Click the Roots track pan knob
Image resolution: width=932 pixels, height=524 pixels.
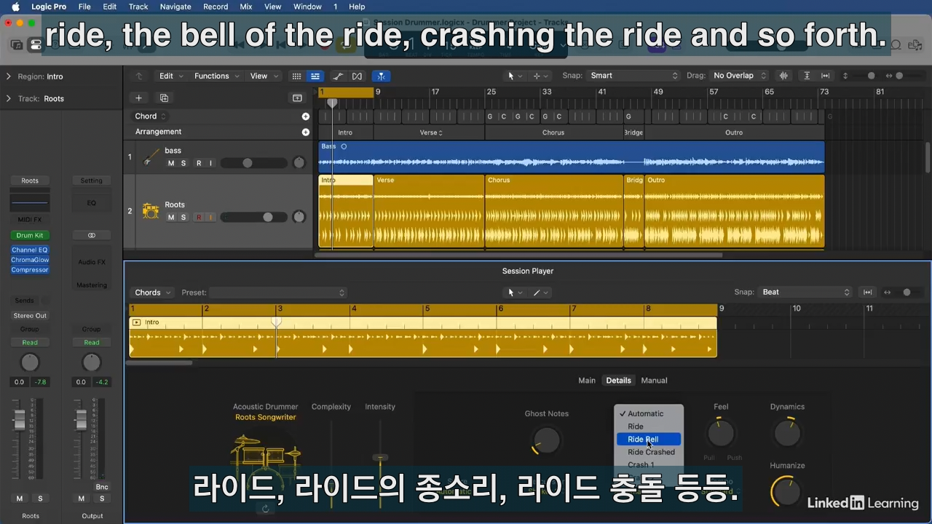(x=299, y=217)
